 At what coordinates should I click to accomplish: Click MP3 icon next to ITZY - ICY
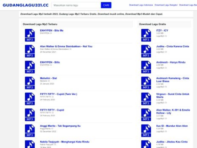click(x=146, y=35)
